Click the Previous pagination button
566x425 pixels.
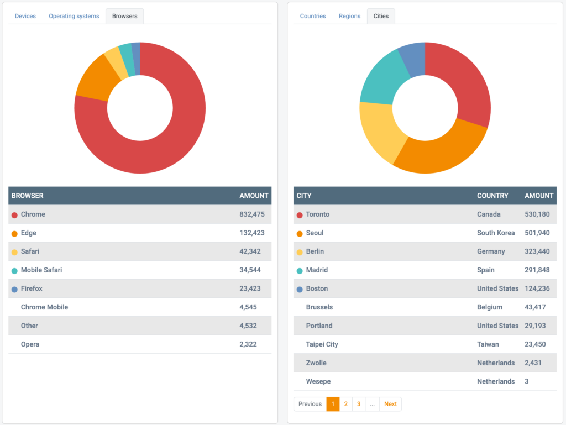click(x=310, y=404)
